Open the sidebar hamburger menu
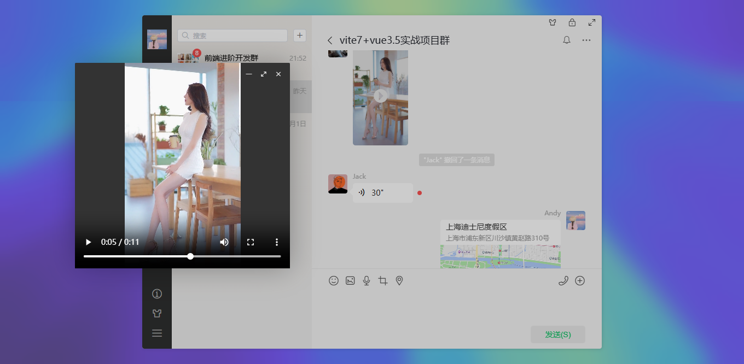Viewport: 744px width, 364px height. [157, 333]
